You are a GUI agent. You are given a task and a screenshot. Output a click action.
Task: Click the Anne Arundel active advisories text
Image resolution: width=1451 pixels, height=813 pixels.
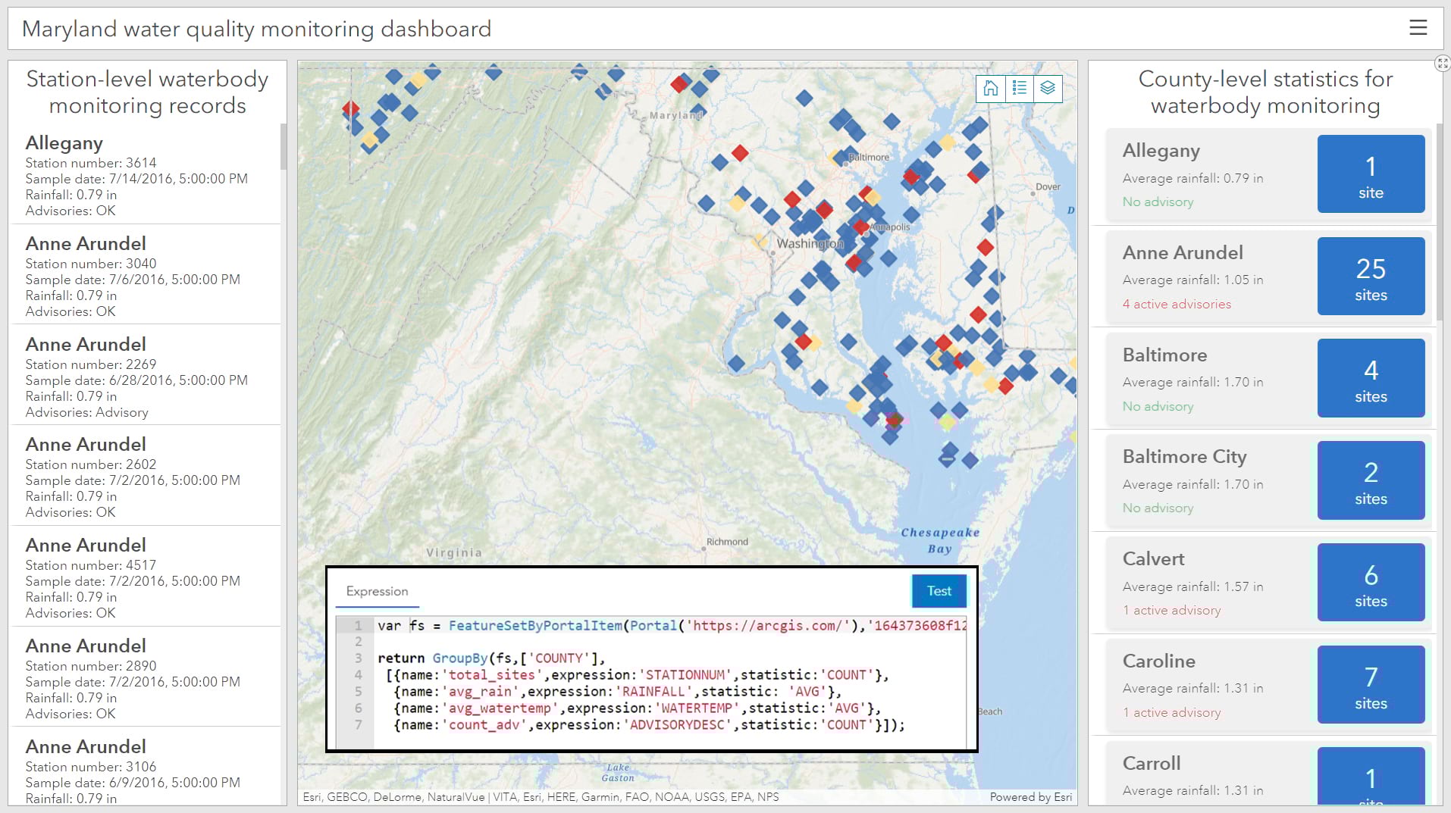coord(1177,305)
